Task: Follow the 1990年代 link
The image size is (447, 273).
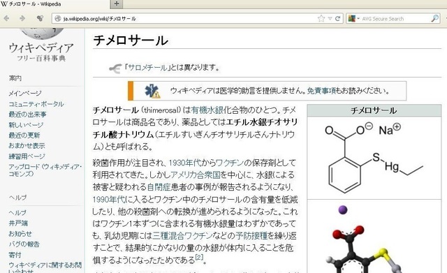Action: pos(109,199)
